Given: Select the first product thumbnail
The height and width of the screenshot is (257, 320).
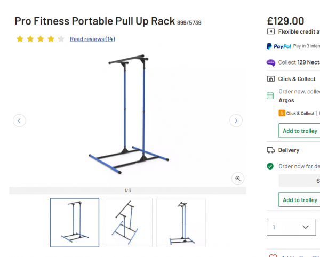Looking at the screenshot, I should coord(75,222).
